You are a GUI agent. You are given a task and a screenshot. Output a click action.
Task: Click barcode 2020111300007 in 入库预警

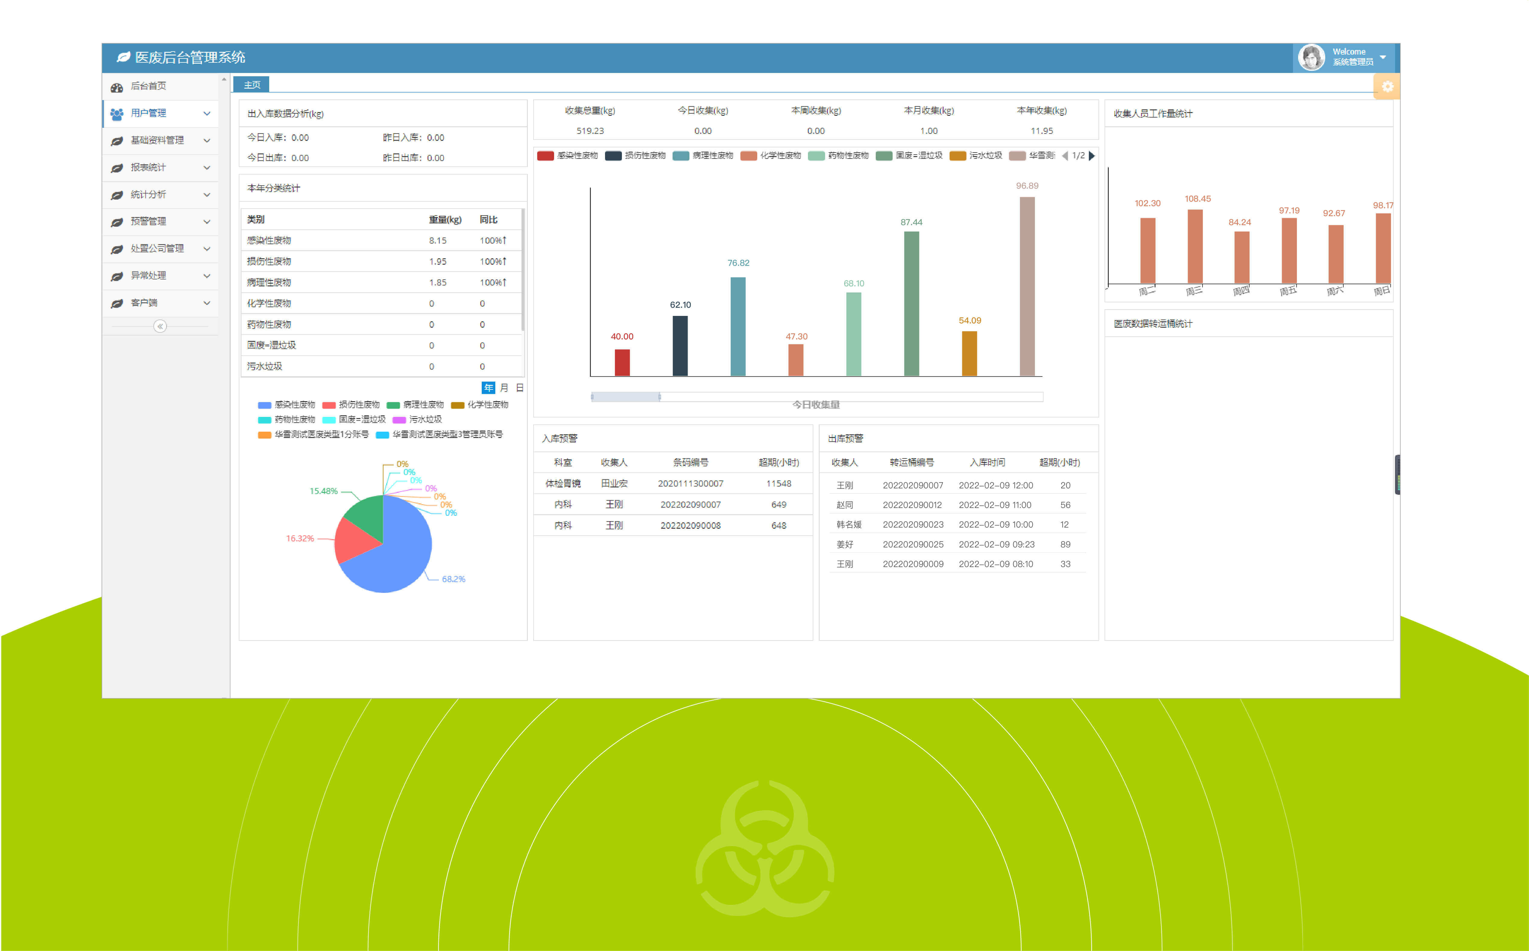pos(690,483)
